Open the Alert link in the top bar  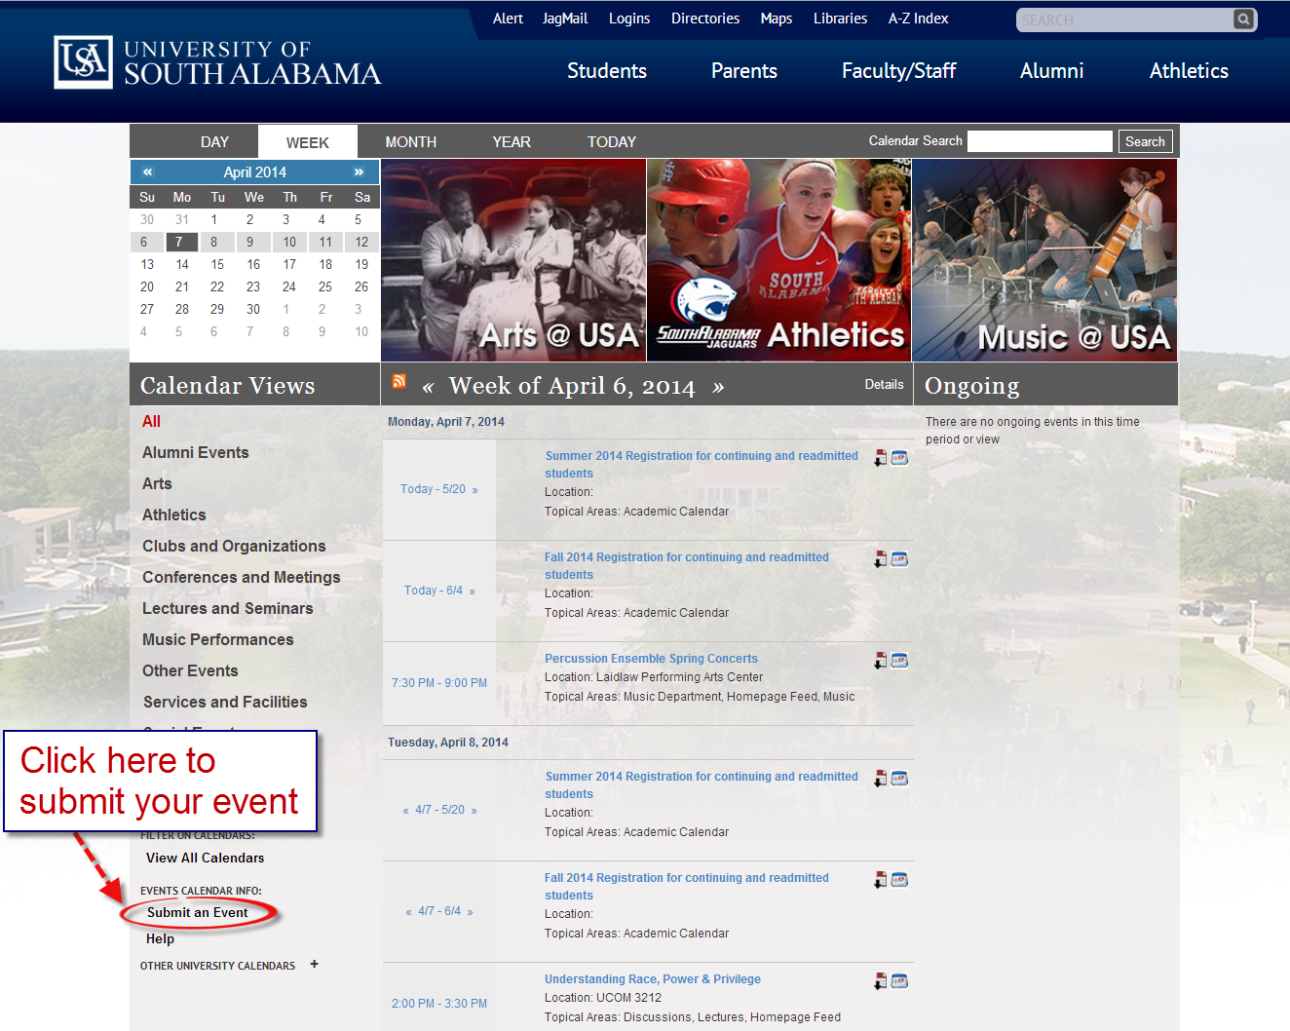coord(508,19)
